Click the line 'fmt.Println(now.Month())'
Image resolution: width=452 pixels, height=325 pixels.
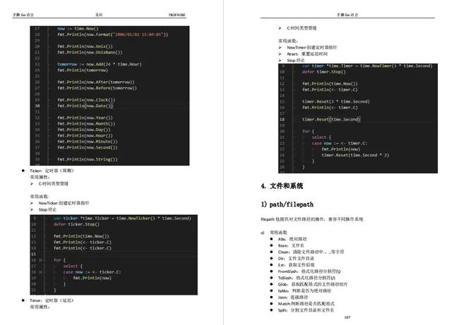(x=86, y=124)
